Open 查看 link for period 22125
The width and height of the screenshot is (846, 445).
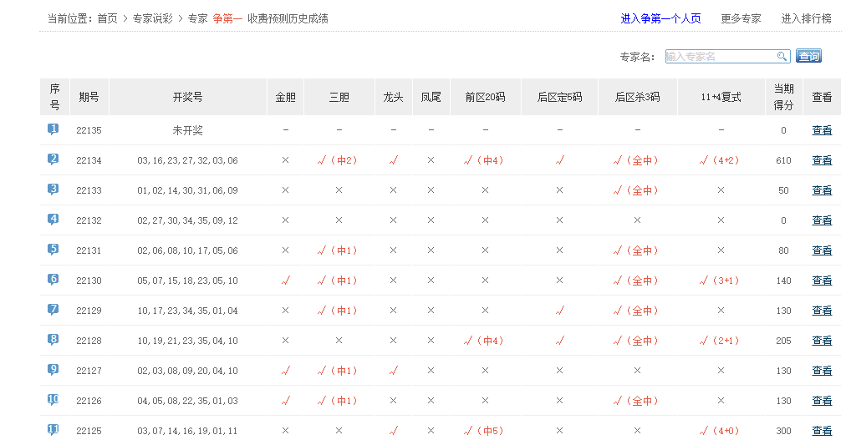pyautogui.click(x=822, y=431)
